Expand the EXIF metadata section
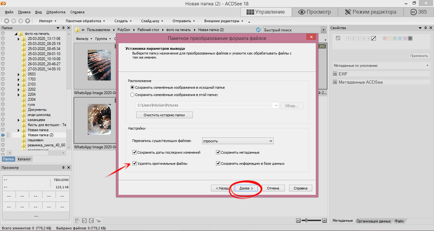Viewport: 434px width, 231px height. coord(335,74)
